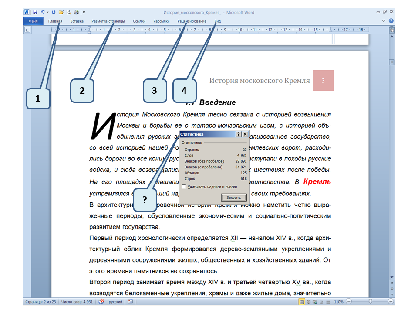The image size is (418, 314).
Task: Open the Рецензирование ribbon tab
Action: tap(192, 21)
